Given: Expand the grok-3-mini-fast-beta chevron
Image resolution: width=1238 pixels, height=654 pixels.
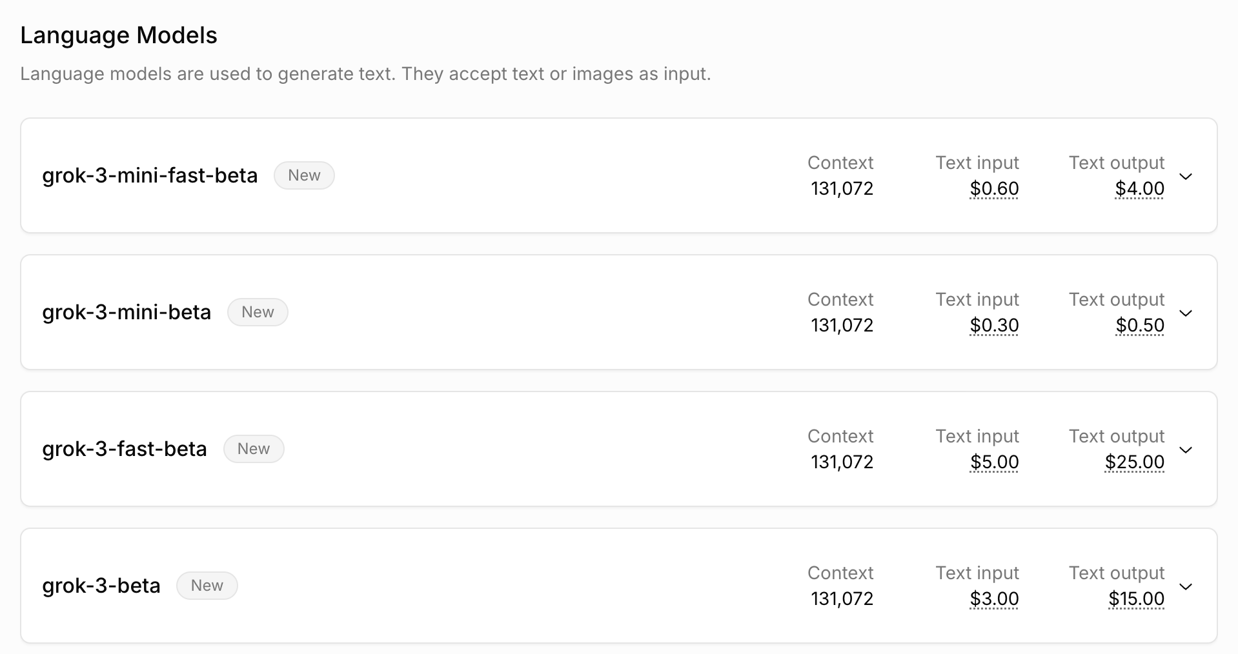Looking at the screenshot, I should 1186,176.
